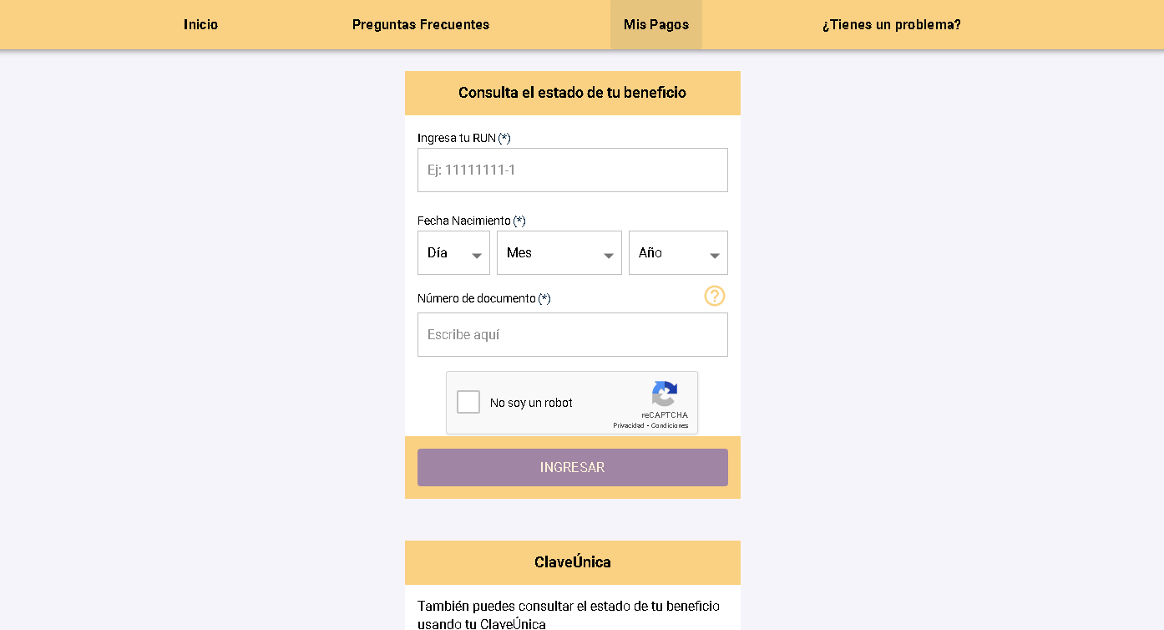Click the document number help question-mark icon

tap(715, 296)
